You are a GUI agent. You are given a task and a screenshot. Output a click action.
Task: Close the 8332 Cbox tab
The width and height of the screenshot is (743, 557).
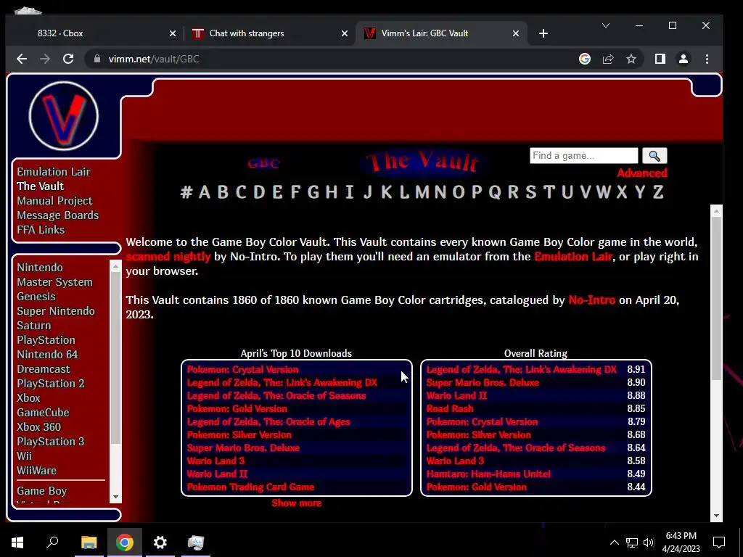[173, 33]
